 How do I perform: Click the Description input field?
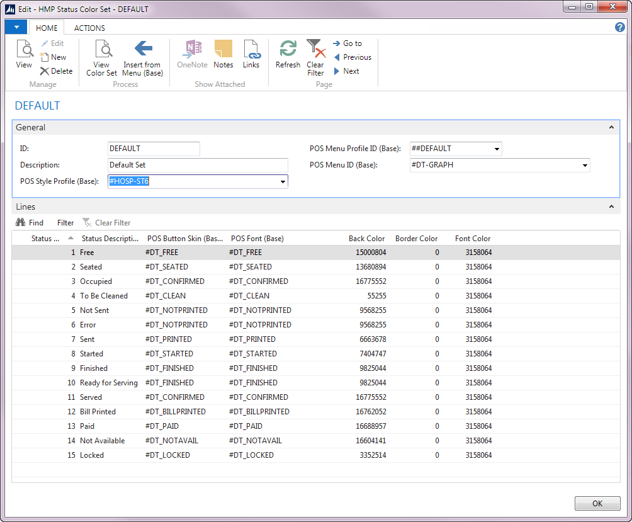[x=198, y=165]
